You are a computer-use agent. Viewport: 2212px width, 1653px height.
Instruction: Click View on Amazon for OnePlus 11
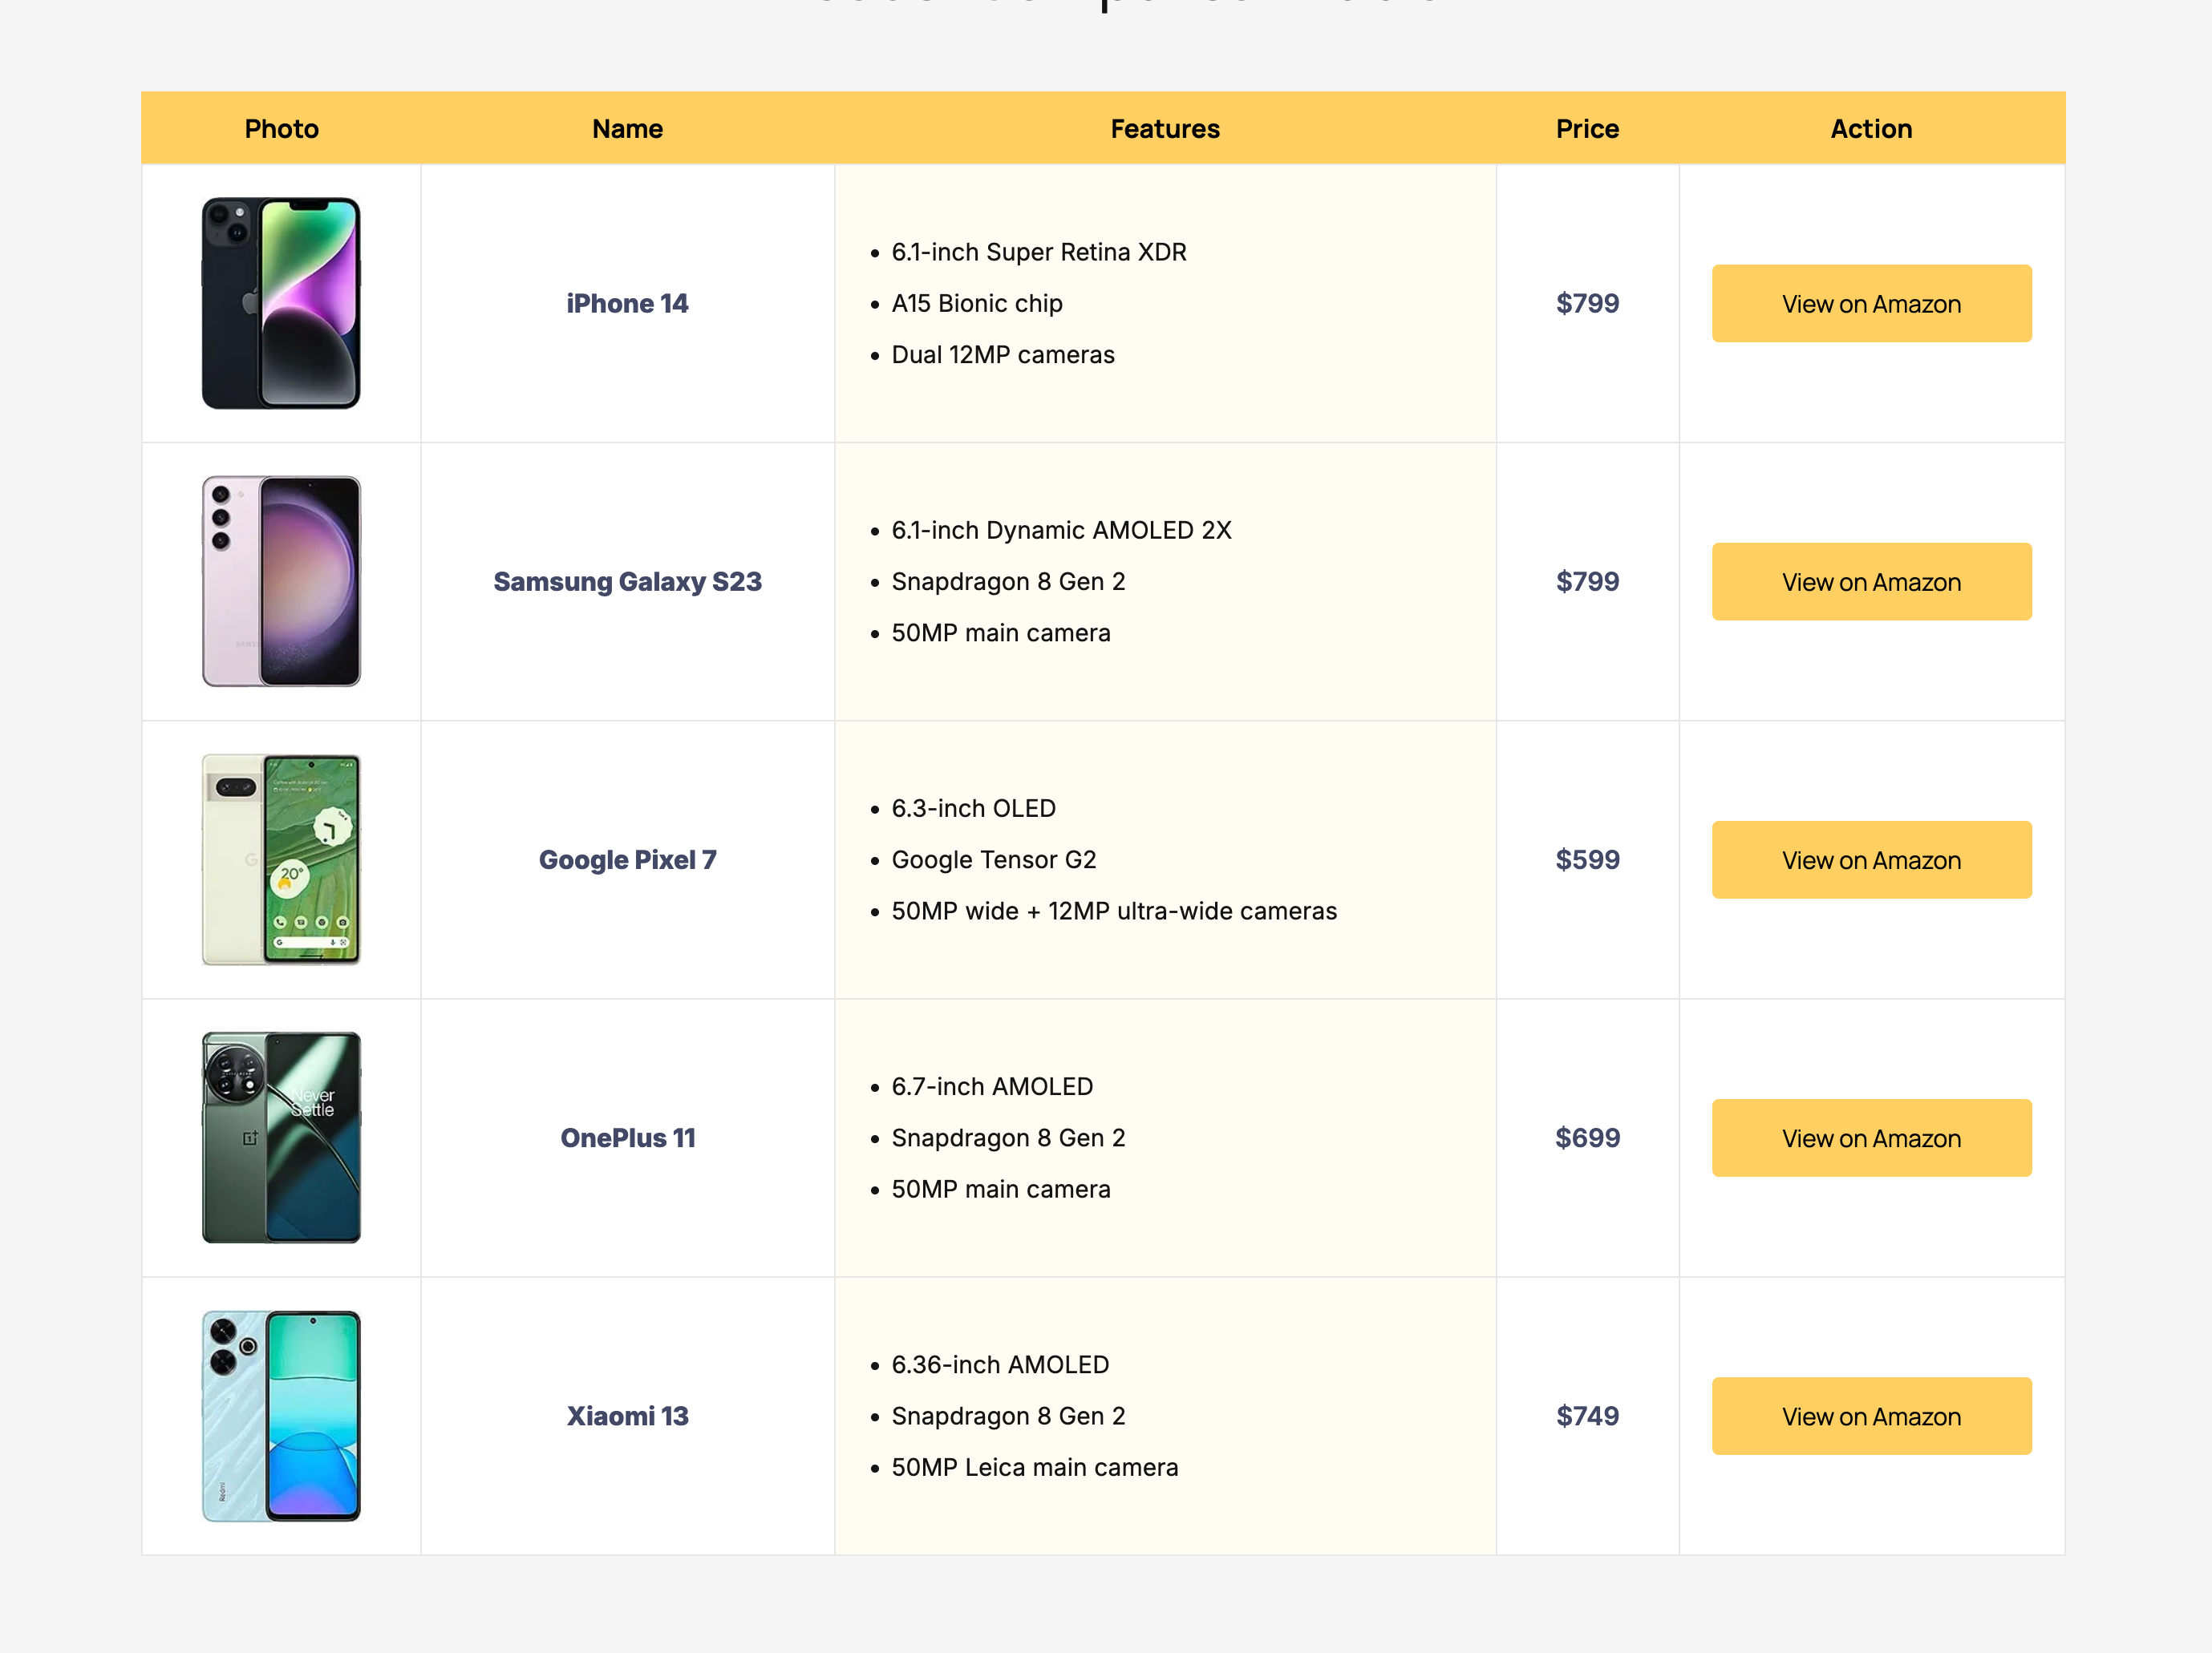(x=1870, y=1138)
